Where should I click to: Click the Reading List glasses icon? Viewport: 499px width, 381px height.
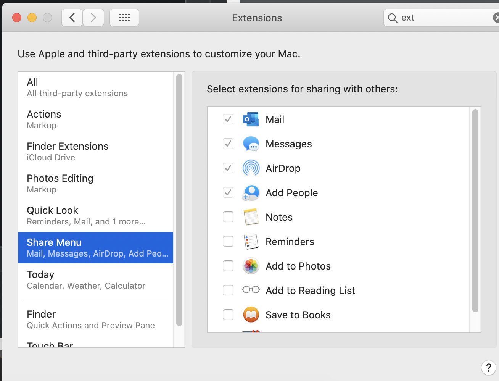(x=251, y=290)
